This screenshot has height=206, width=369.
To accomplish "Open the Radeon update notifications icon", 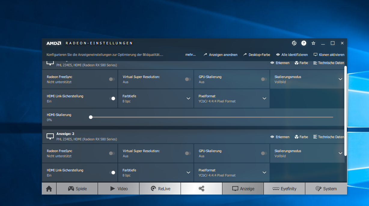I will tap(294, 43).
